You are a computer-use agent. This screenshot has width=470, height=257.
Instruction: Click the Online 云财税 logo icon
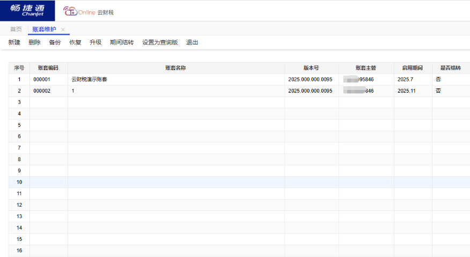pyautogui.click(x=70, y=11)
